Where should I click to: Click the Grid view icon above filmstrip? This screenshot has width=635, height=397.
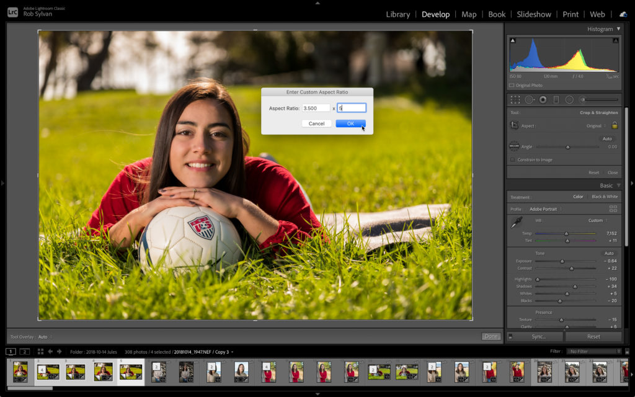click(41, 352)
